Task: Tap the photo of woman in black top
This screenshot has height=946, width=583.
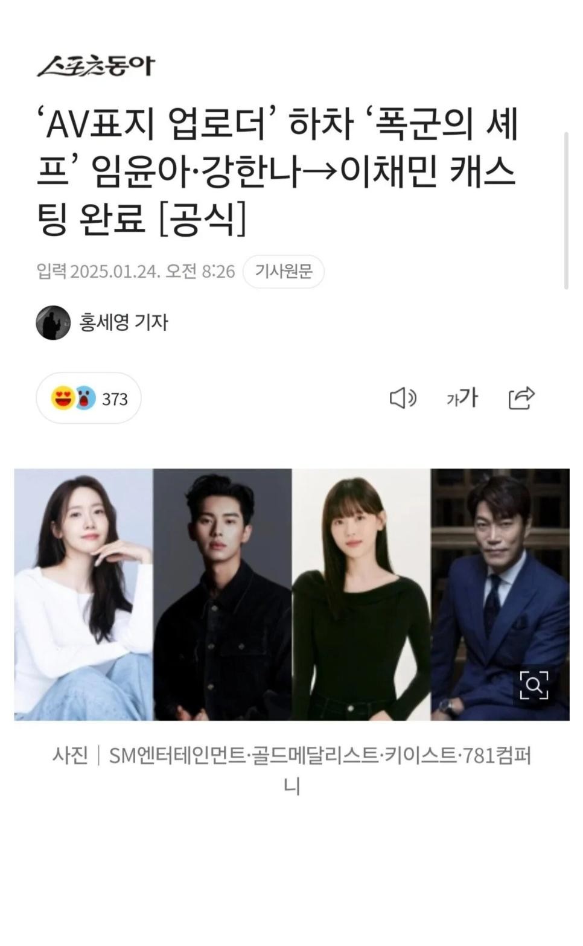Action: point(362,594)
